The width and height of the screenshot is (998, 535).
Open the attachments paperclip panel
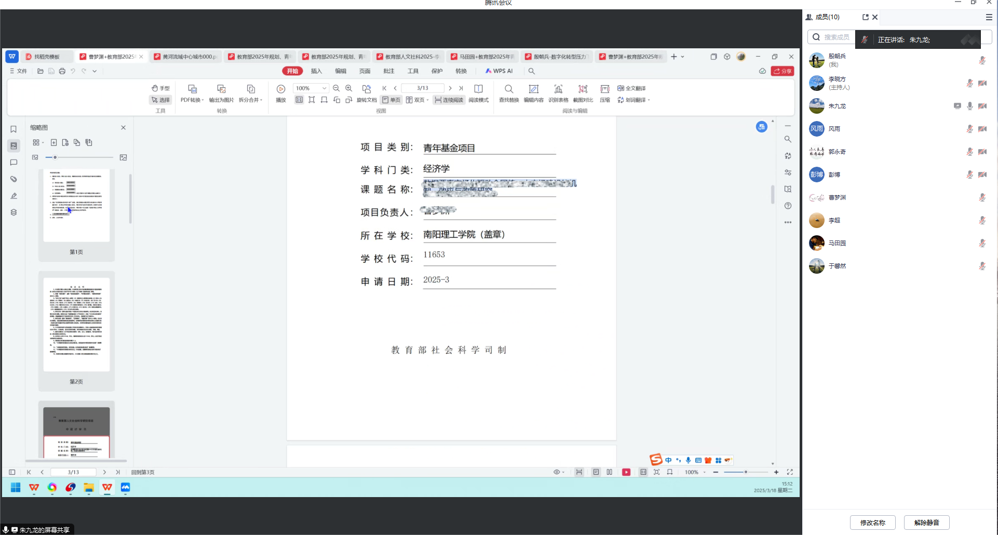pos(14,179)
